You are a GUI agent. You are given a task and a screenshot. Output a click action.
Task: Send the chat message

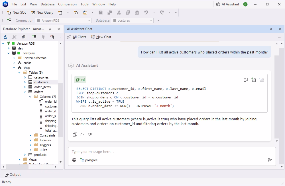270,160
